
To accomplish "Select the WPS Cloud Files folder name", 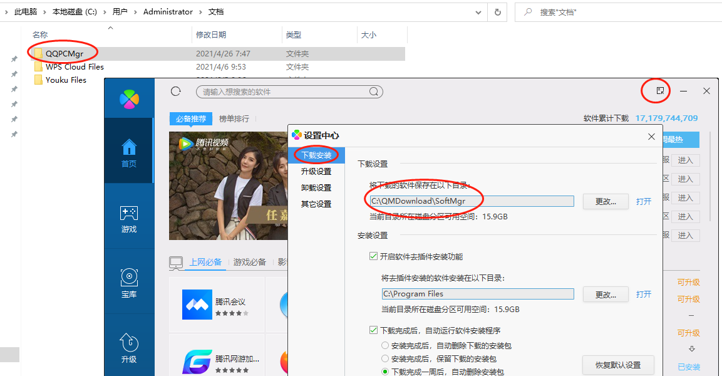I will pos(75,67).
